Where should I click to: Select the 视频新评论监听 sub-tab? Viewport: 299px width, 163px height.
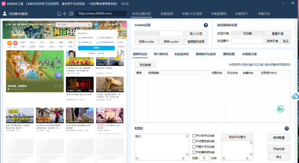click(x=206, y=54)
